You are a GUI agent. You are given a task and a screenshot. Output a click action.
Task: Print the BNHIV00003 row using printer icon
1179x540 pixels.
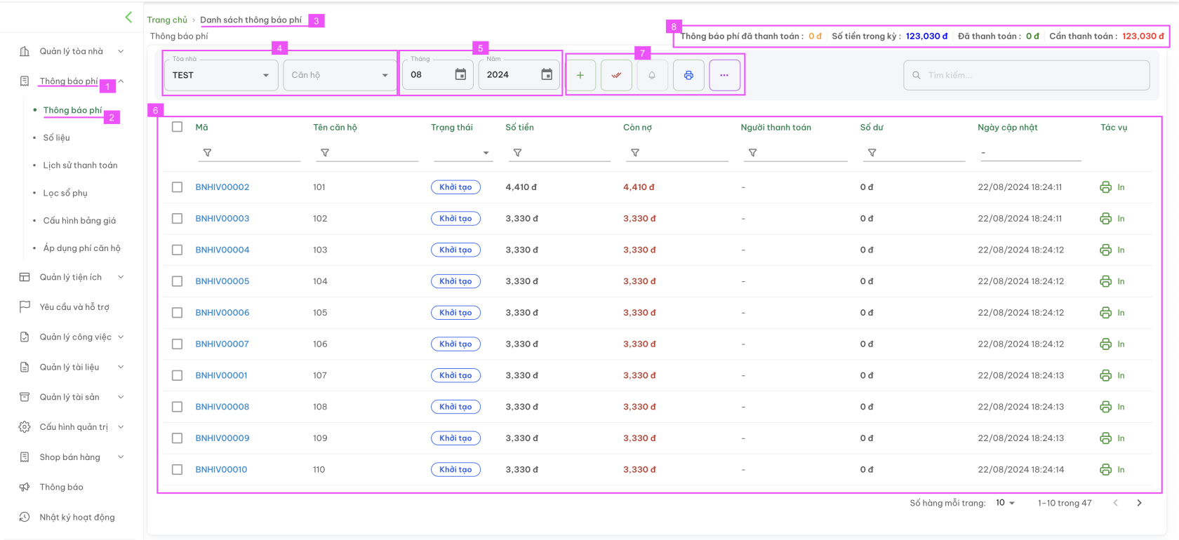1105,219
